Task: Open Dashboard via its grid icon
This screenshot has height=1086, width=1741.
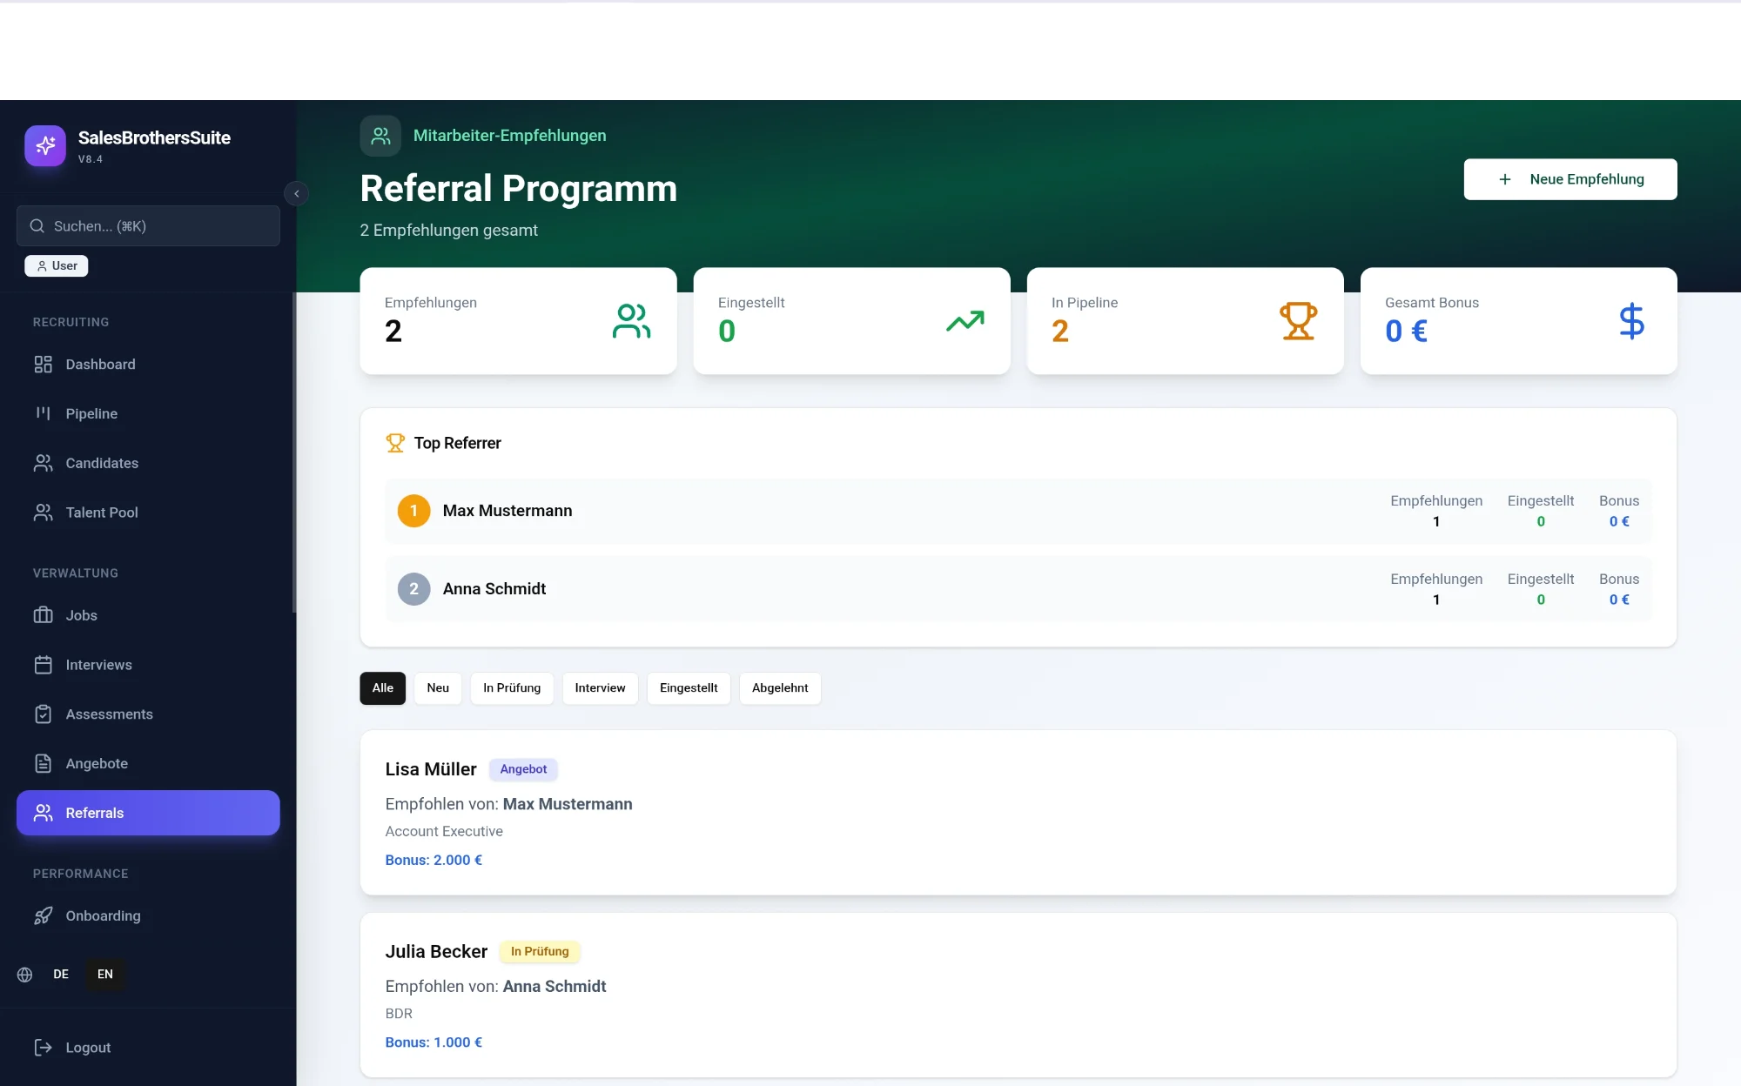Action: 43,365
